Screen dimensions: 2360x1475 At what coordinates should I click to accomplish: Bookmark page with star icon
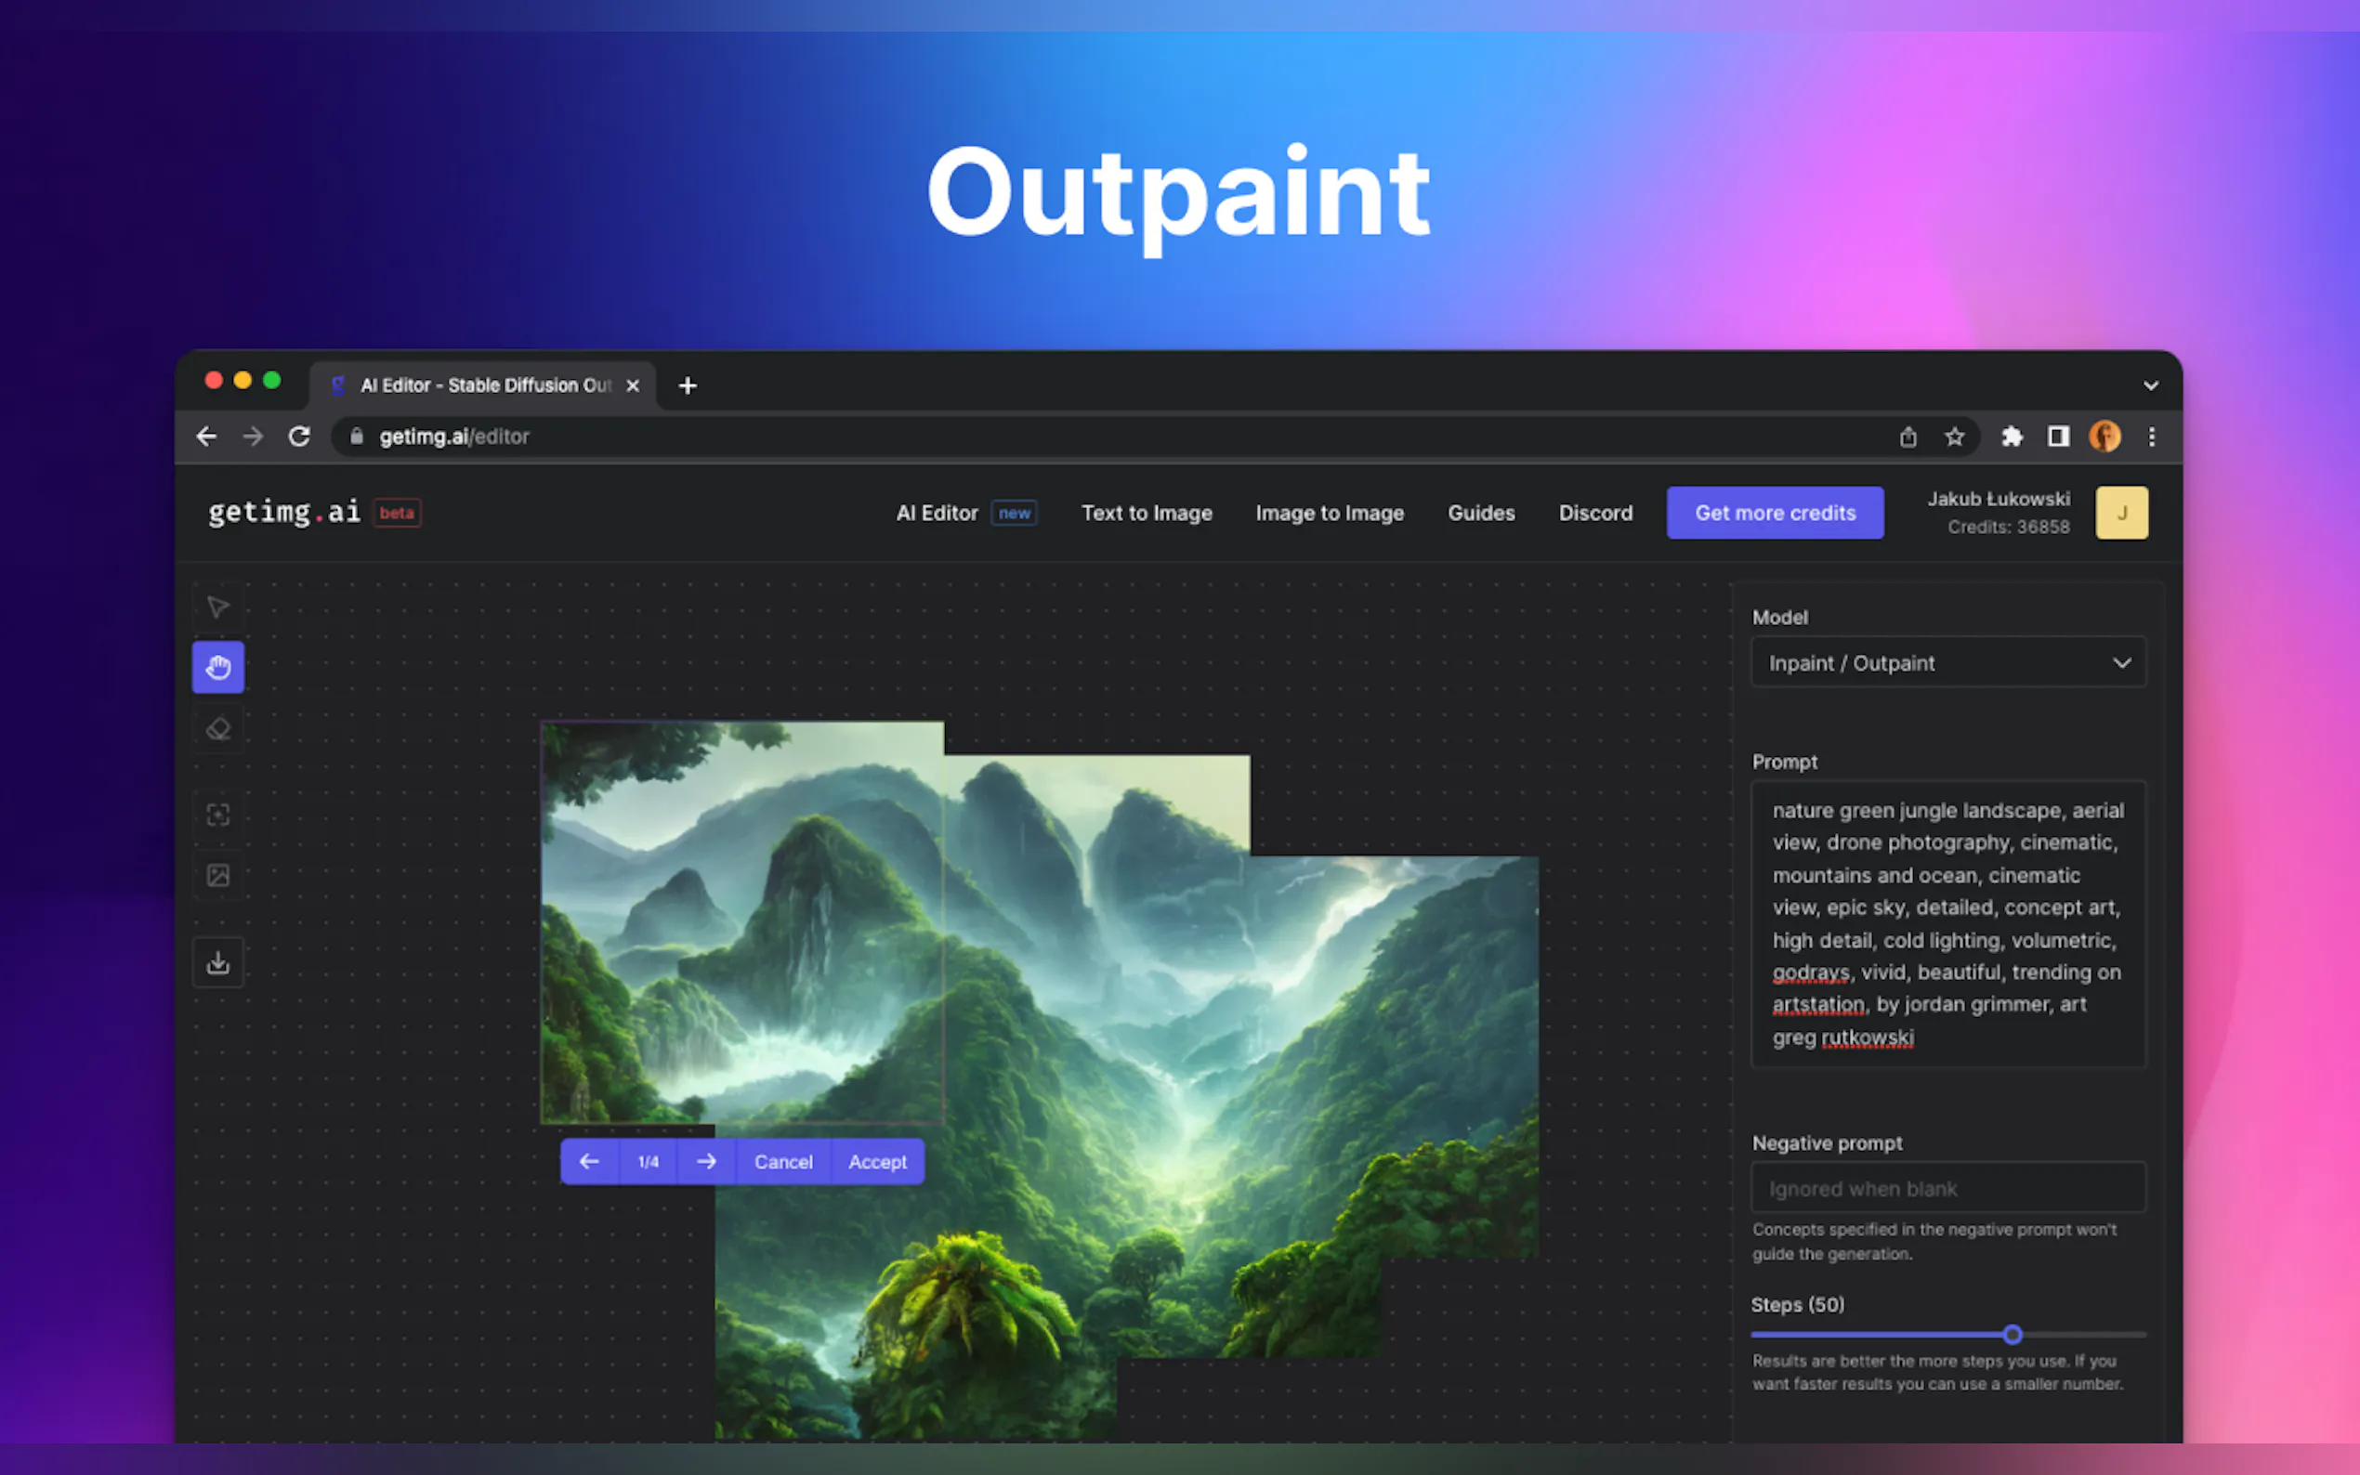(1953, 436)
